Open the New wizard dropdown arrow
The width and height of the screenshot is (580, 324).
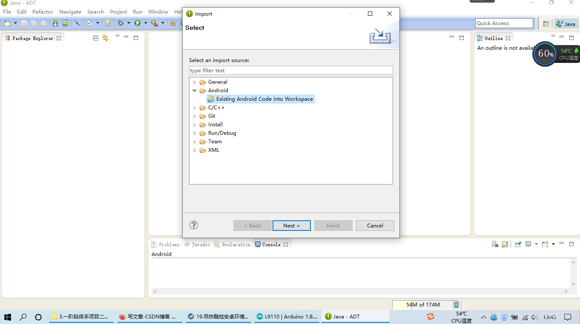(15, 23)
